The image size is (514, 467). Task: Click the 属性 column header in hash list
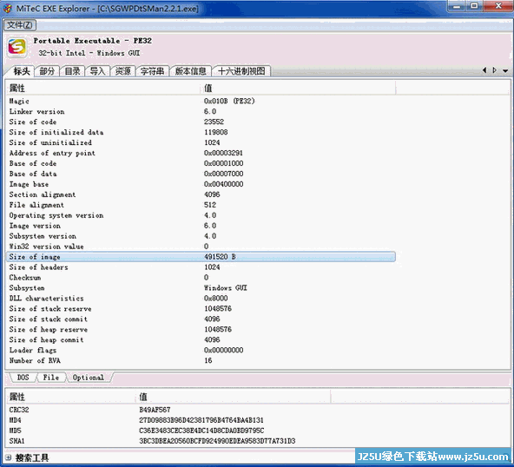(x=71, y=397)
